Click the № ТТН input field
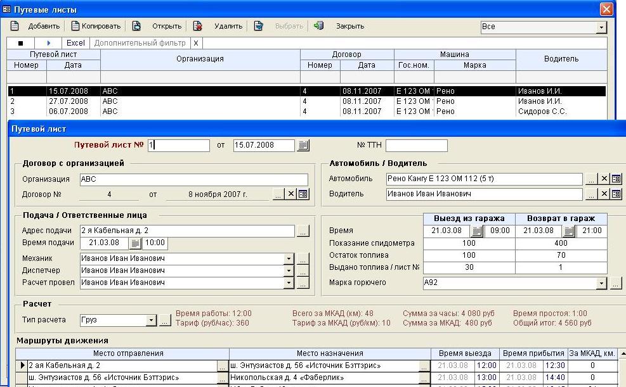This screenshot has width=626, height=387. (x=417, y=146)
